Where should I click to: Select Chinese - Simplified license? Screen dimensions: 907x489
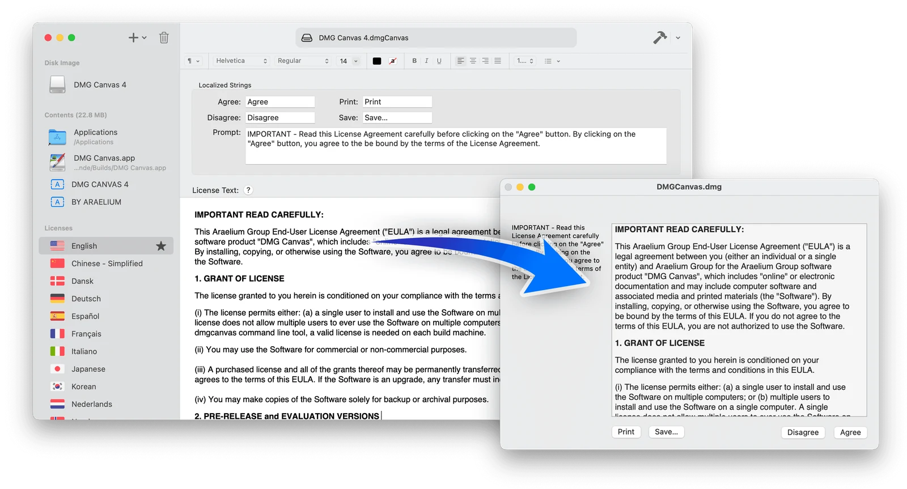[106, 263]
